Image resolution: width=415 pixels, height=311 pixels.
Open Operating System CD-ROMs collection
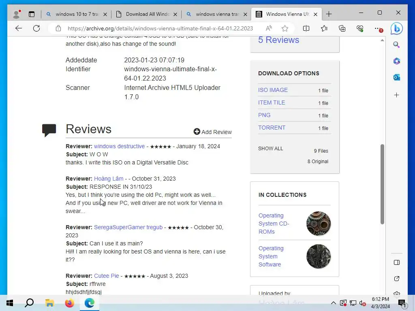click(x=274, y=224)
